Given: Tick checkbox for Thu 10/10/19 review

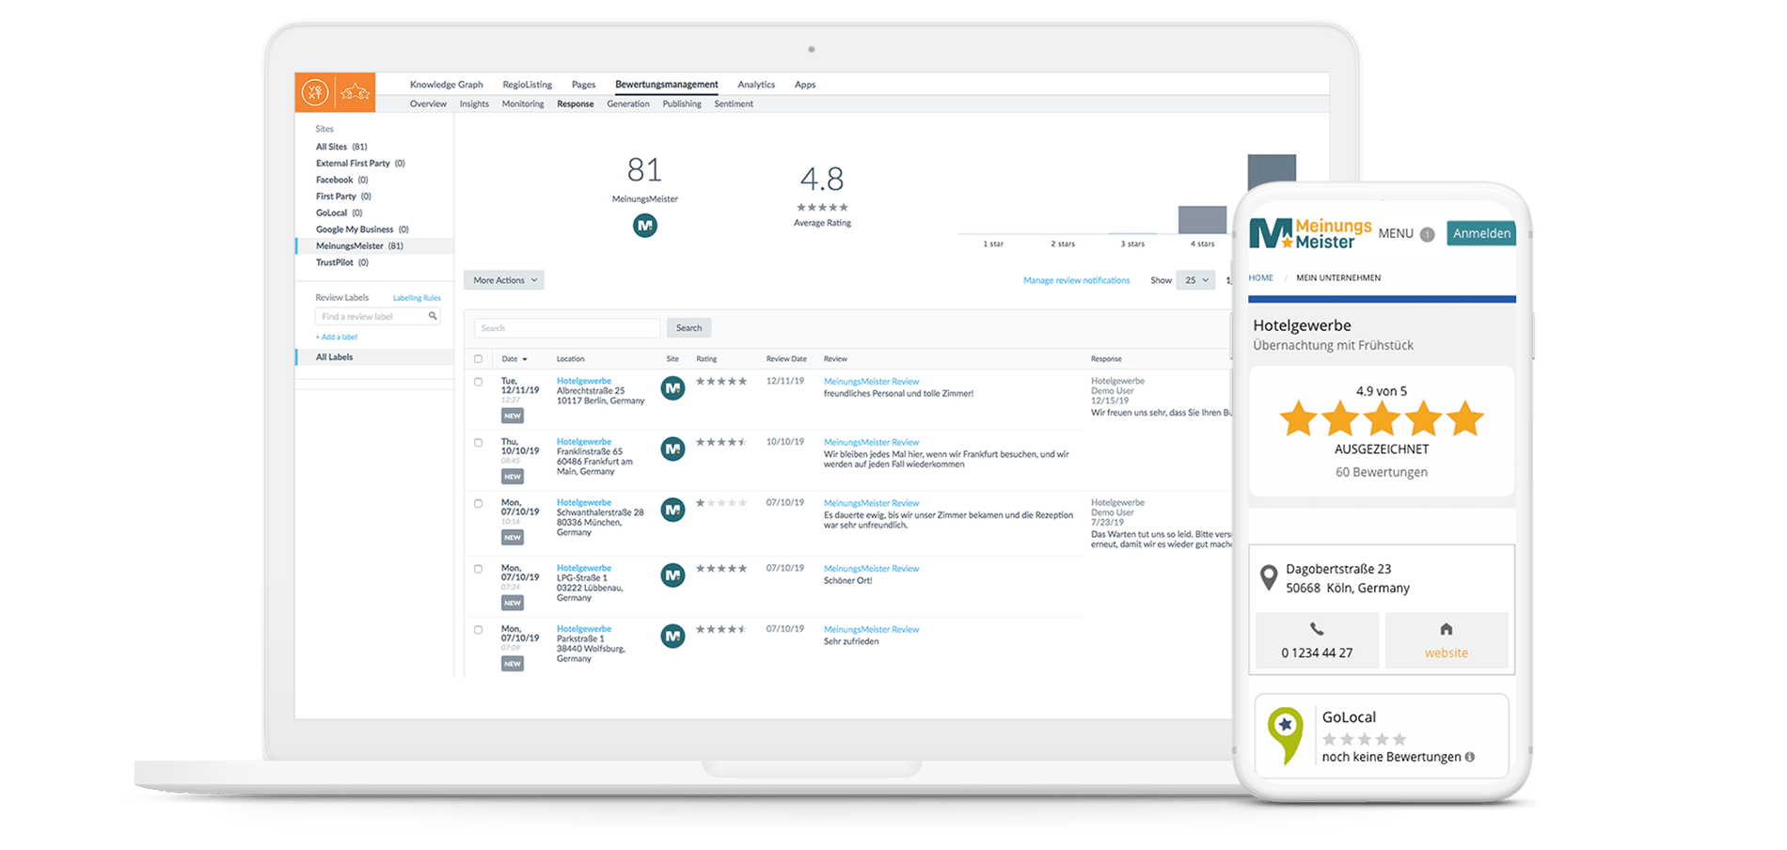Looking at the screenshot, I should tap(479, 442).
